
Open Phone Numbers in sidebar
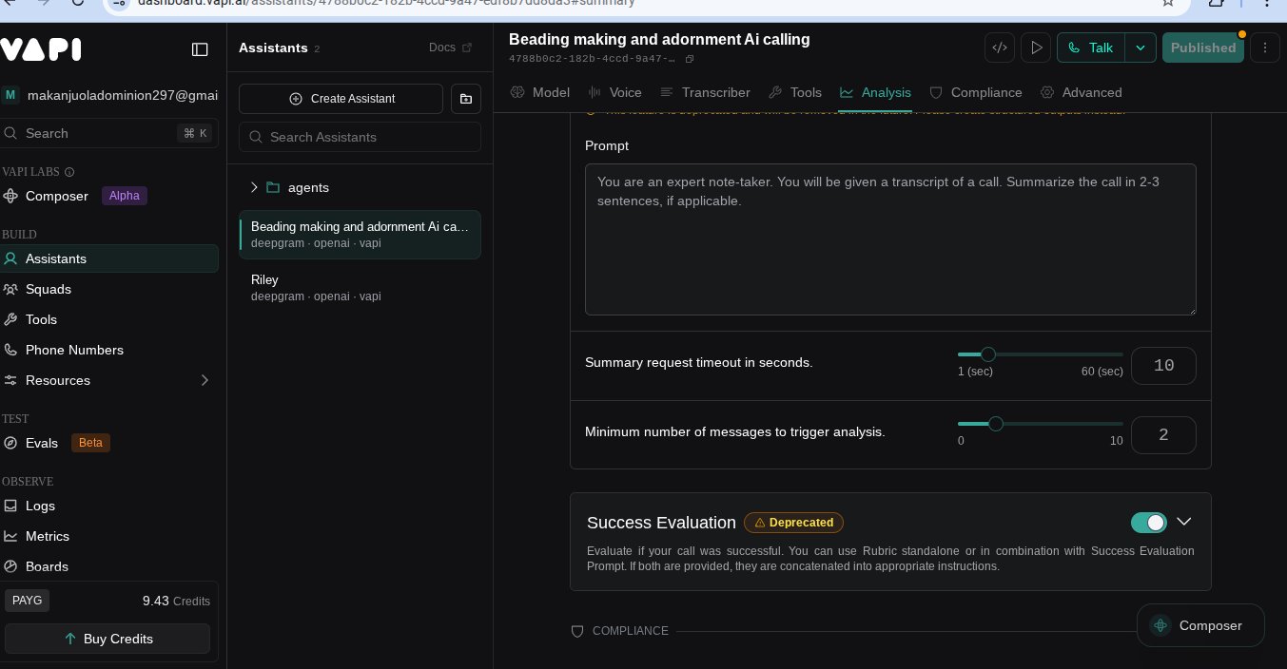pos(74,350)
